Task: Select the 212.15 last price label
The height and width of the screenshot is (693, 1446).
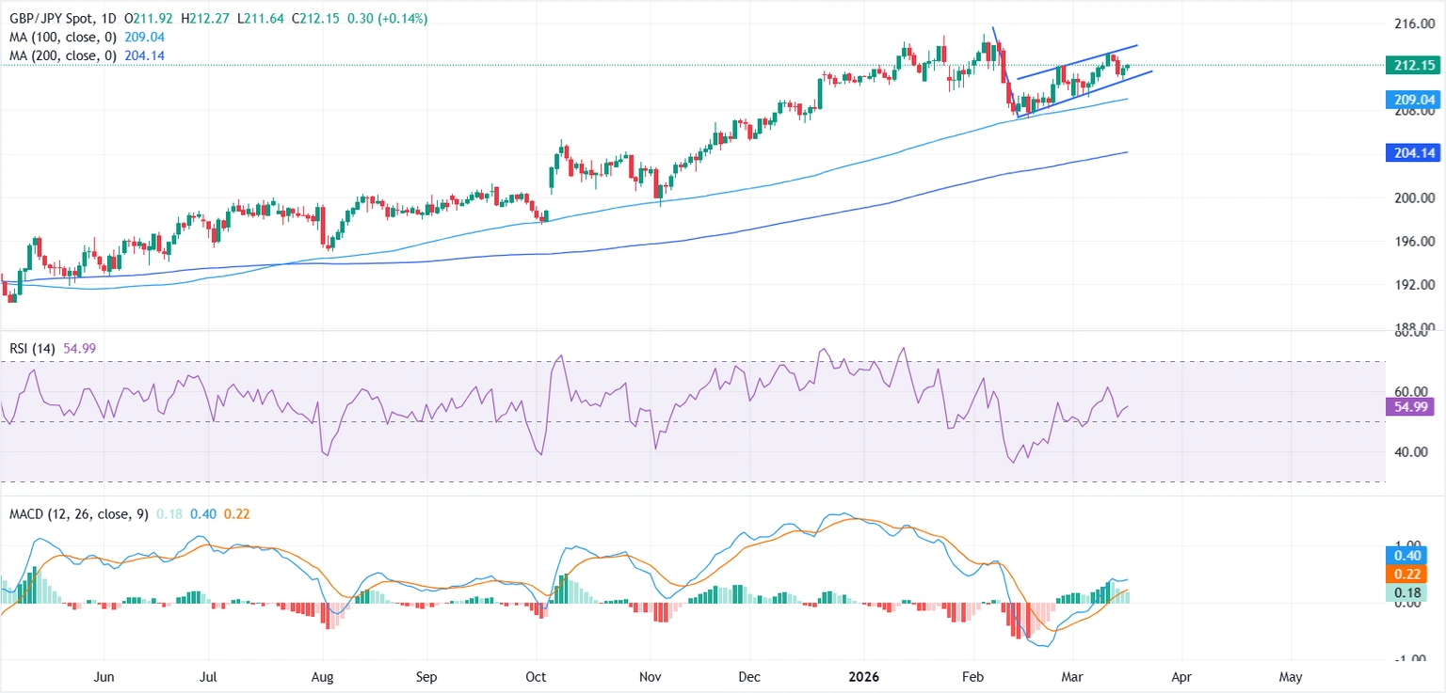Action: coord(1412,66)
